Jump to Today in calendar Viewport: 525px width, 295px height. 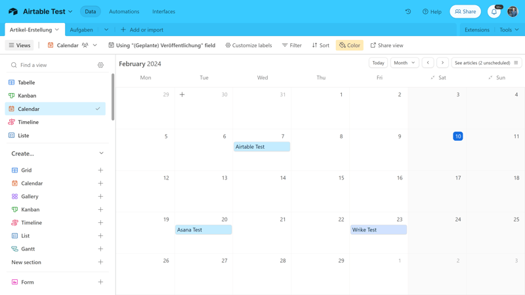pos(378,63)
